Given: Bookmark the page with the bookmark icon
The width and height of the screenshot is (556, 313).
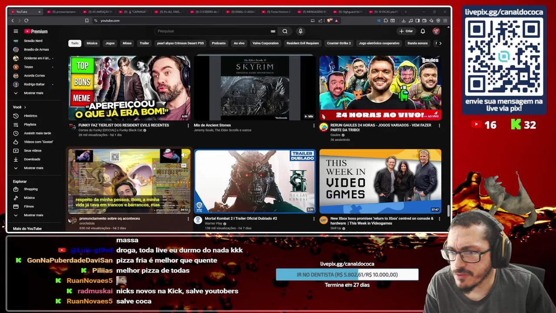Looking at the screenshot, I should pyautogui.click(x=87, y=20).
